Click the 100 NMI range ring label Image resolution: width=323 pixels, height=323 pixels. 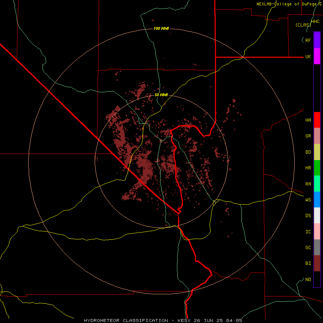(x=161, y=28)
